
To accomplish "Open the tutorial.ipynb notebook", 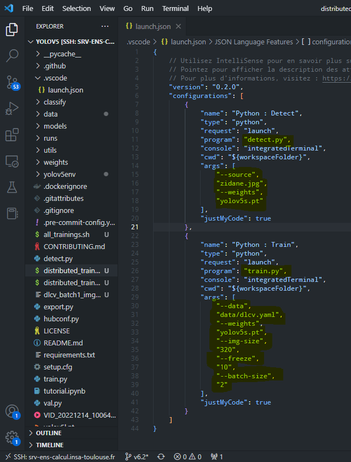I will 72,391.
